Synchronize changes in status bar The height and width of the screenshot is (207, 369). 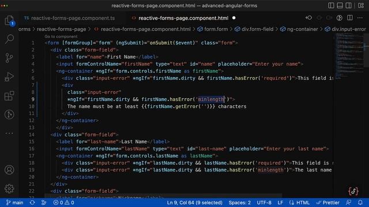click(32, 202)
